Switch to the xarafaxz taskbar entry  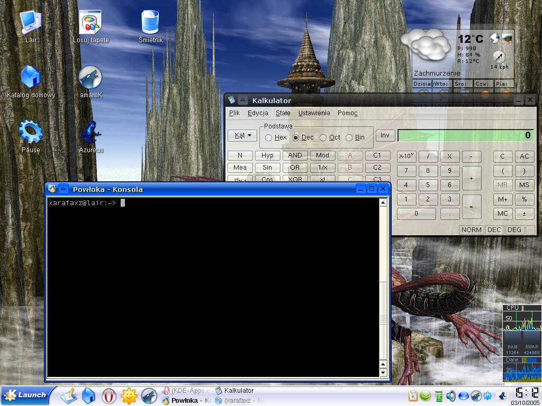tap(239, 401)
